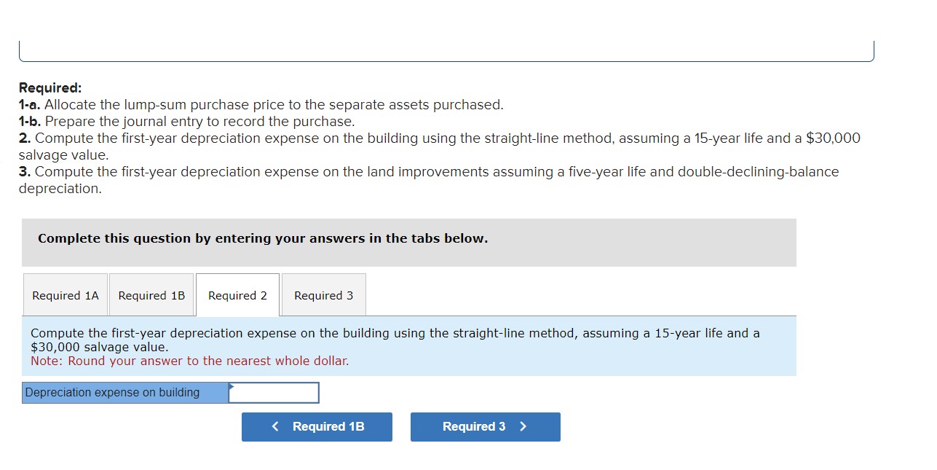Click the right chevron after Required 3
Viewport: 937px width, 470px height.
click(523, 426)
